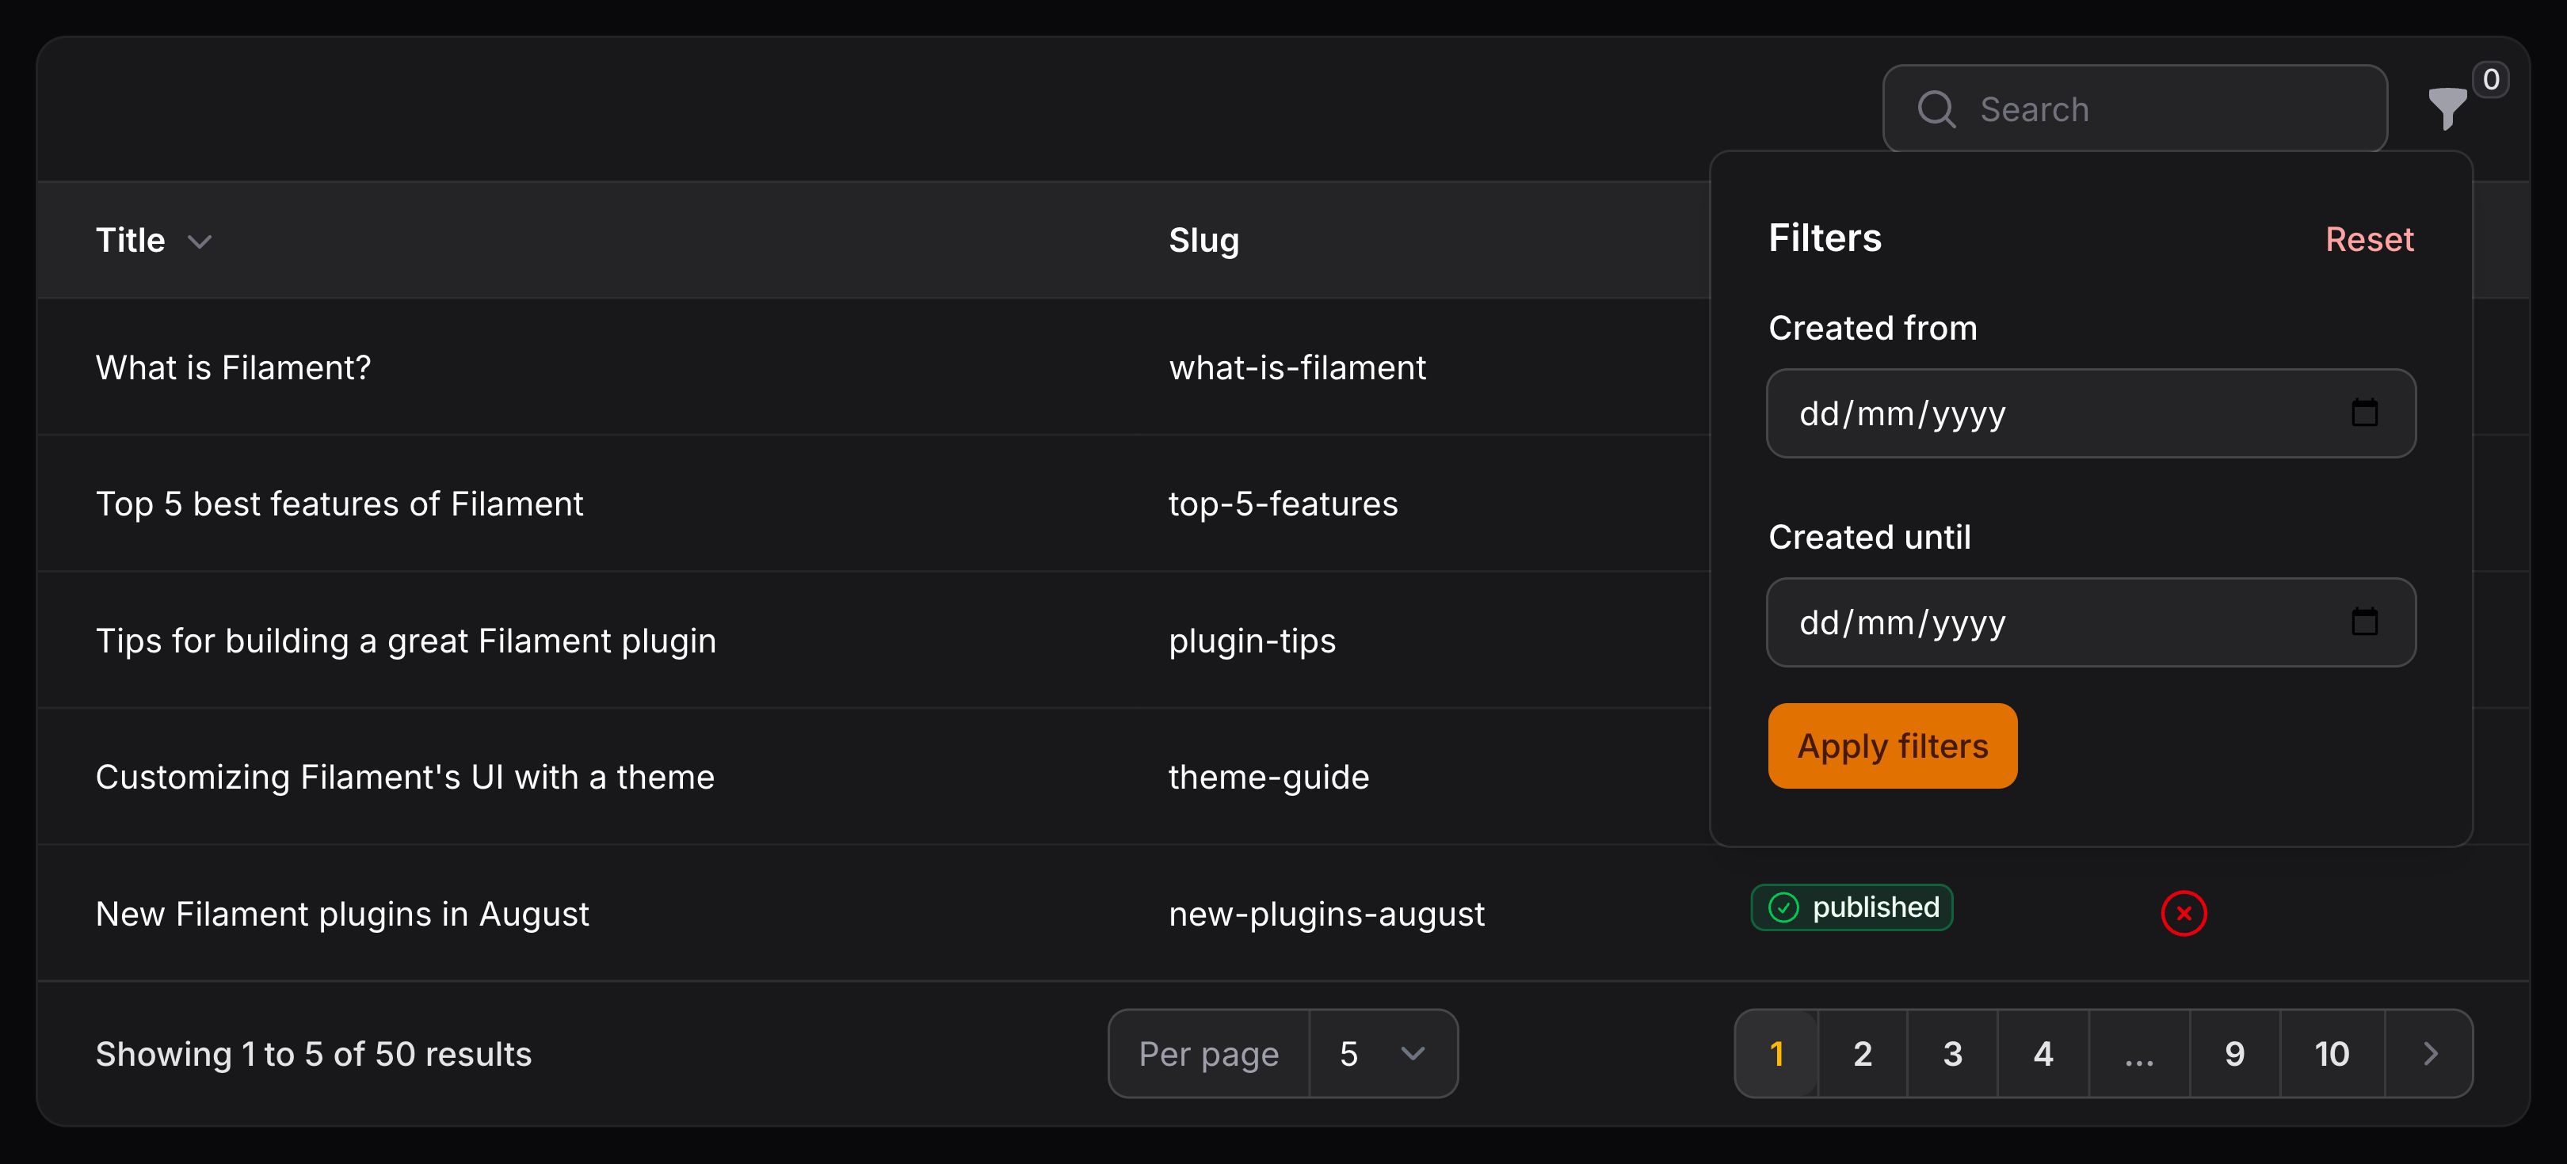
Task: Reset all filters
Action: 2369,239
